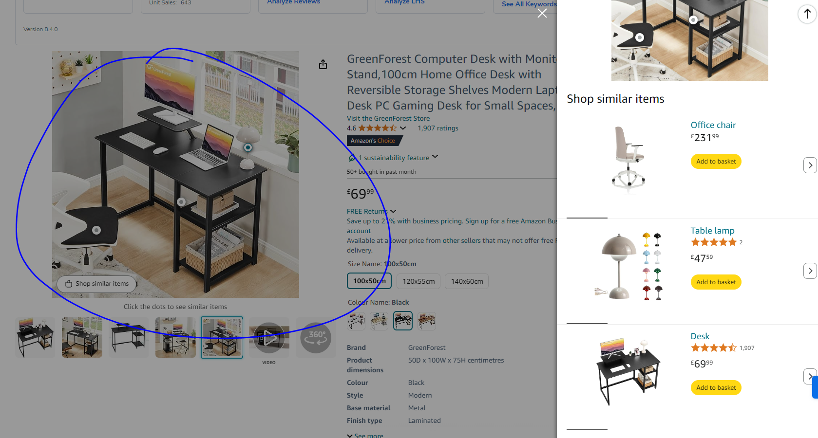Screen dimensions: 818x438
Task: Click the dot on the office chair
Action: (96, 230)
